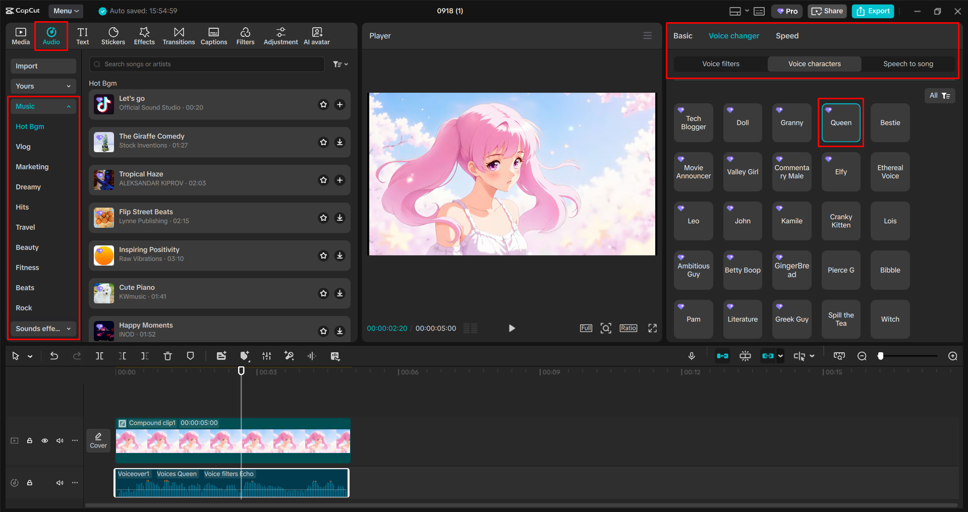This screenshot has width=968, height=512.
Task: Open the AI avatar panel
Action: pyautogui.click(x=316, y=35)
